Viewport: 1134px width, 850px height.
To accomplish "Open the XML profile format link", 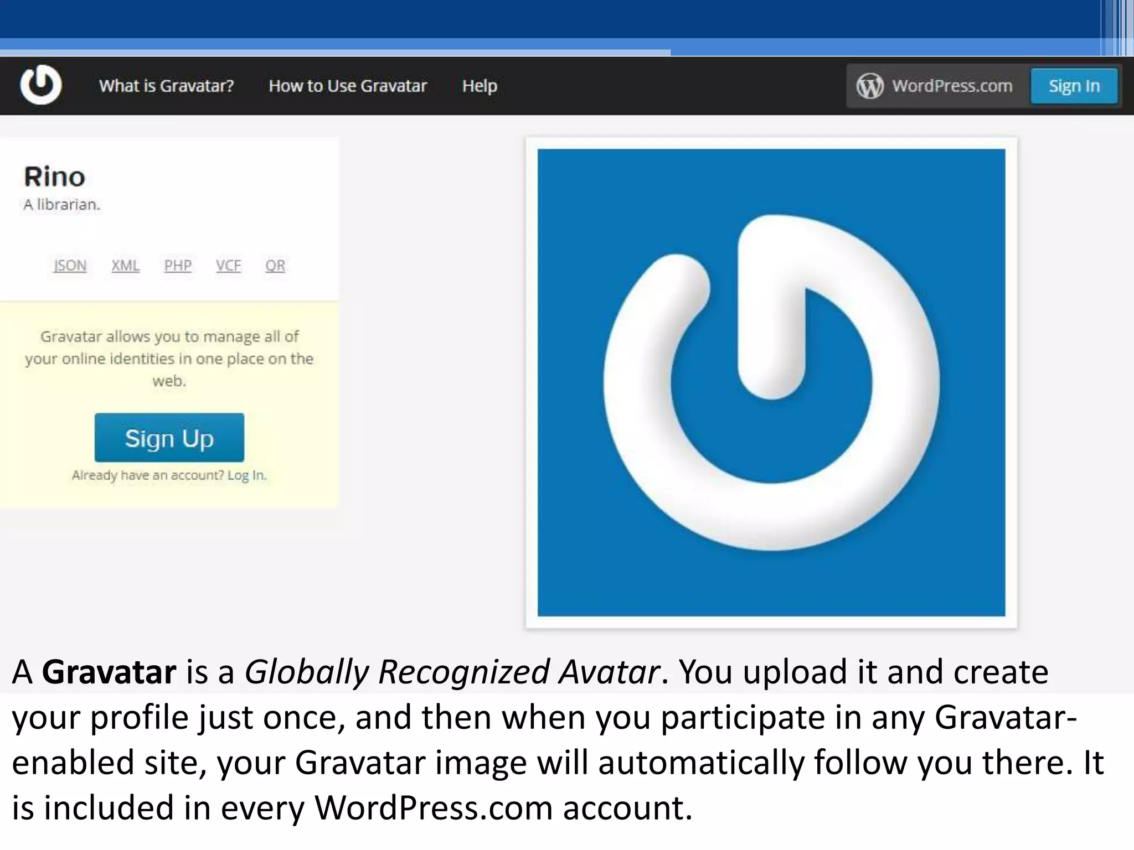I will [125, 266].
